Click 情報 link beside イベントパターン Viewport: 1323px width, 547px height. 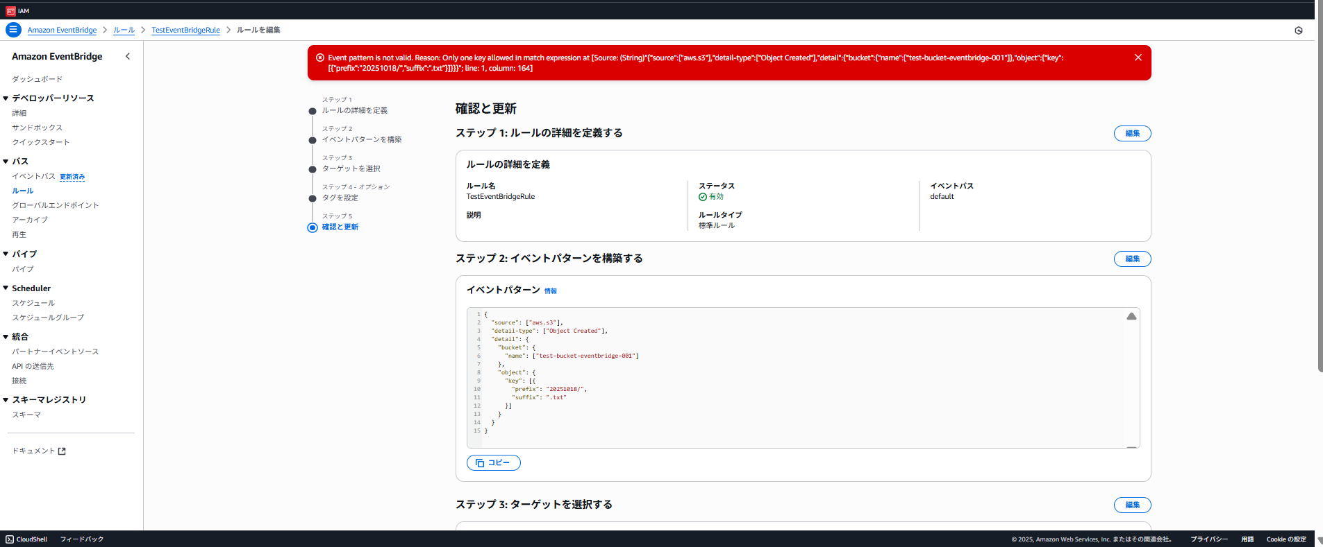click(550, 291)
